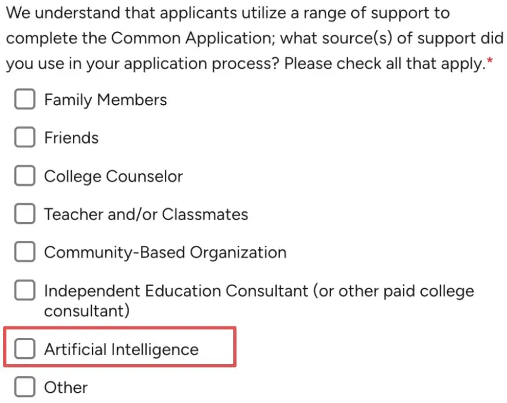507x403 pixels.
Task: Click the Community-Based Organization label
Action: pos(165,253)
